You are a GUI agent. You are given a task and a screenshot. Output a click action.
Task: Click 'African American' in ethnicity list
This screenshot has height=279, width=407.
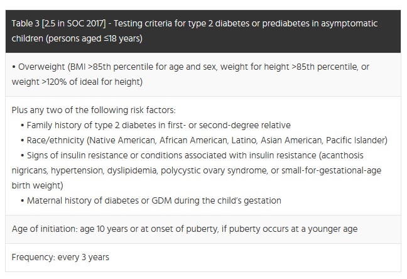click(x=193, y=140)
